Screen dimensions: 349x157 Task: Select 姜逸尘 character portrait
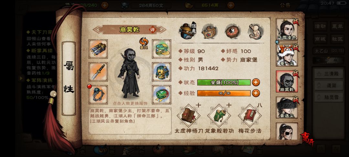(287, 107)
